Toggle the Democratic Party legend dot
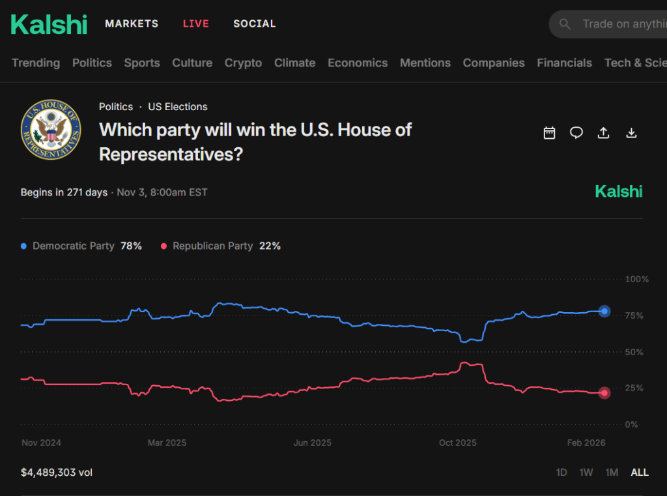Image resolution: width=667 pixels, height=496 pixels. click(x=24, y=246)
